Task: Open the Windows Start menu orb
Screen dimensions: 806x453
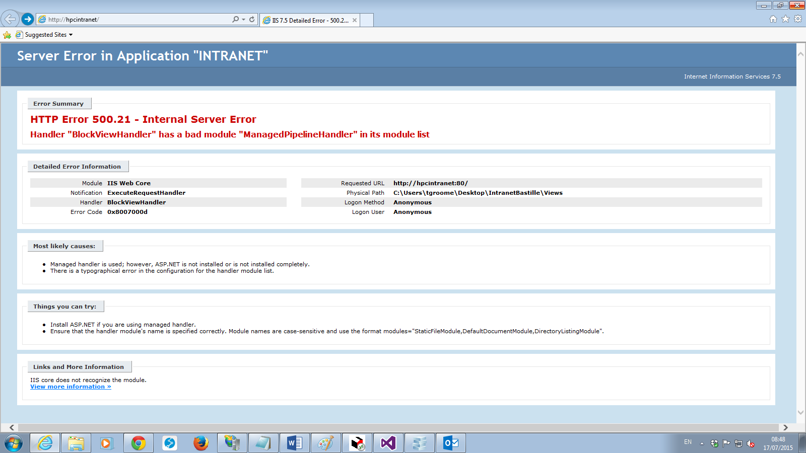Action: 14,443
